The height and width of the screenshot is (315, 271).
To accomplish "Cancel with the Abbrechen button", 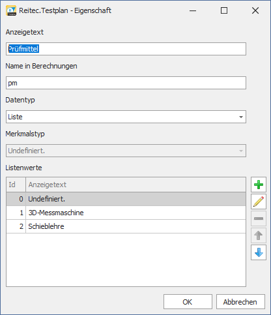I will (240, 302).
